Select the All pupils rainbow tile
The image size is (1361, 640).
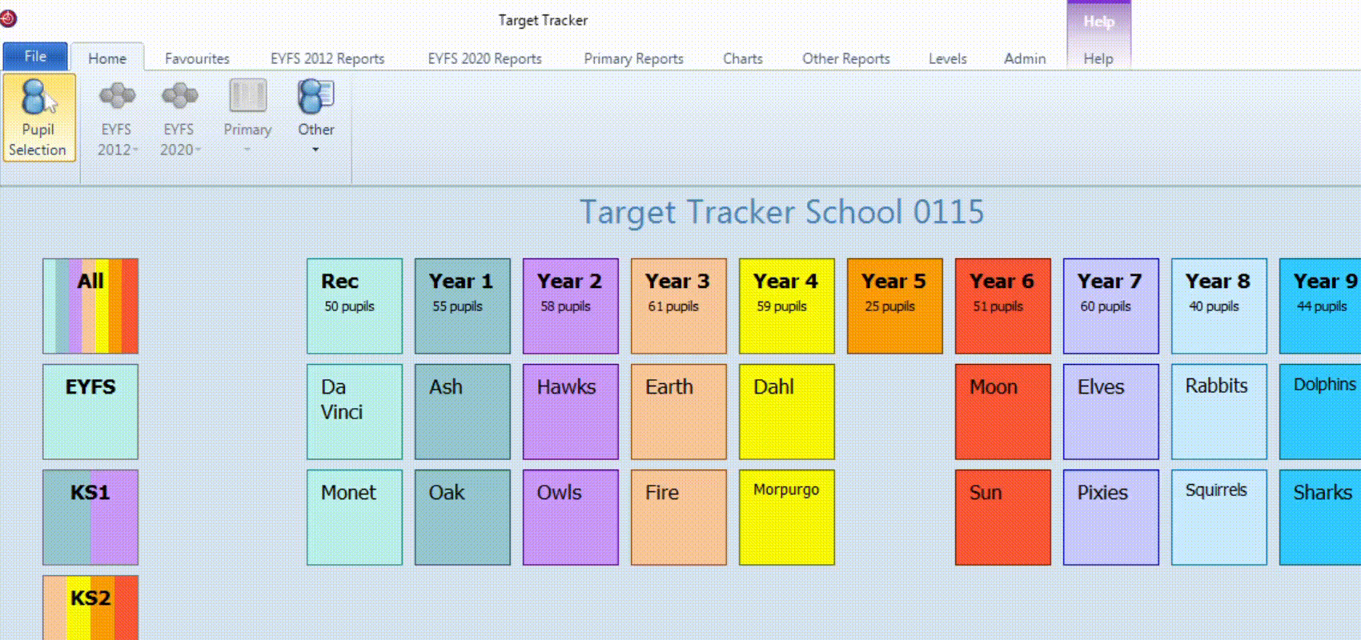point(90,306)
